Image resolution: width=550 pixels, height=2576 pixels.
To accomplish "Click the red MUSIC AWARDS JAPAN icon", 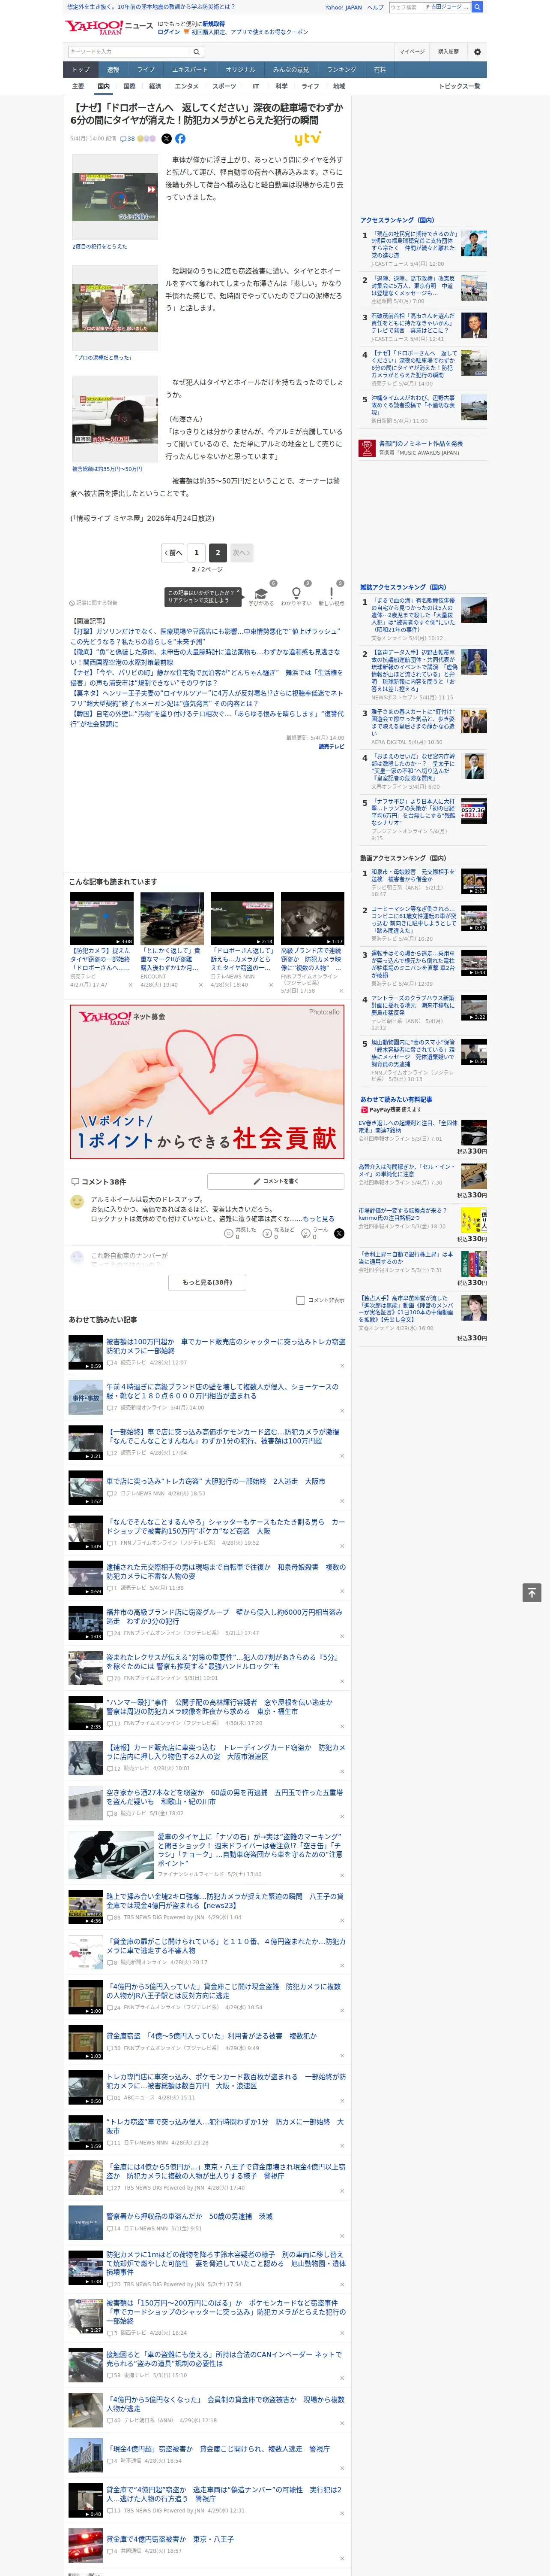I will pos(368,447).
